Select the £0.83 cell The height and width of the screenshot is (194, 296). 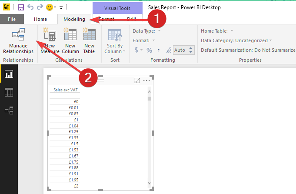pyautogui.click(x=73, y=114)
